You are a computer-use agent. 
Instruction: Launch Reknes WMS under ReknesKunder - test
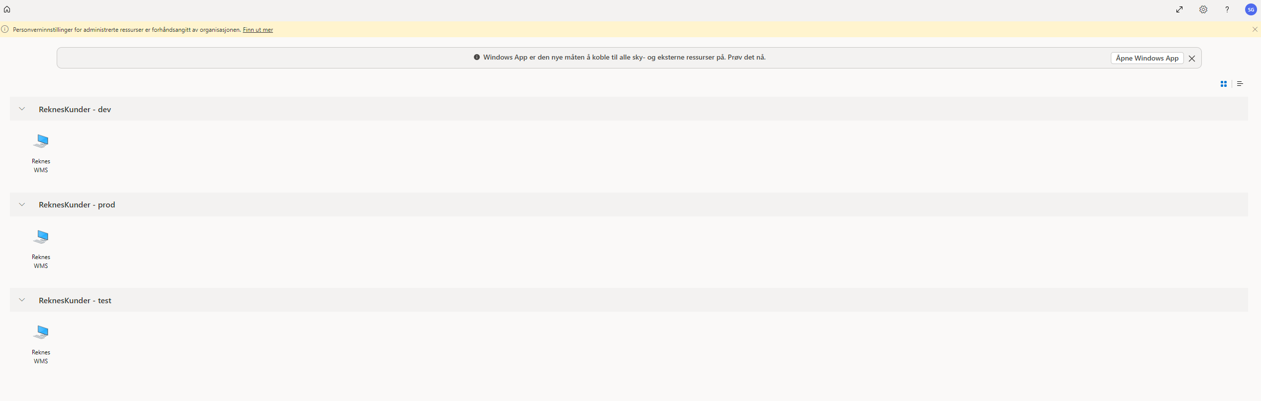point(41,344)
